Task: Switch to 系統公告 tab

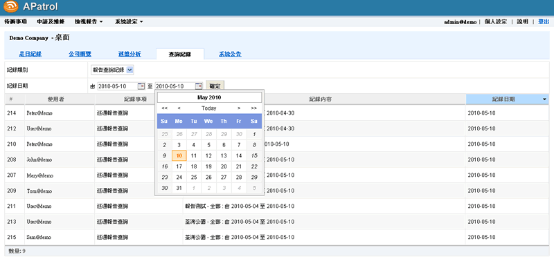Action: coord(230,54)
